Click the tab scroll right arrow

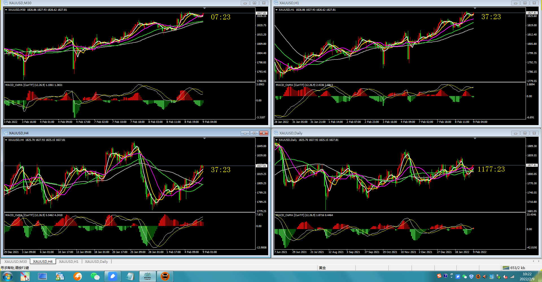pyautogui.click(x=539, y=261)
